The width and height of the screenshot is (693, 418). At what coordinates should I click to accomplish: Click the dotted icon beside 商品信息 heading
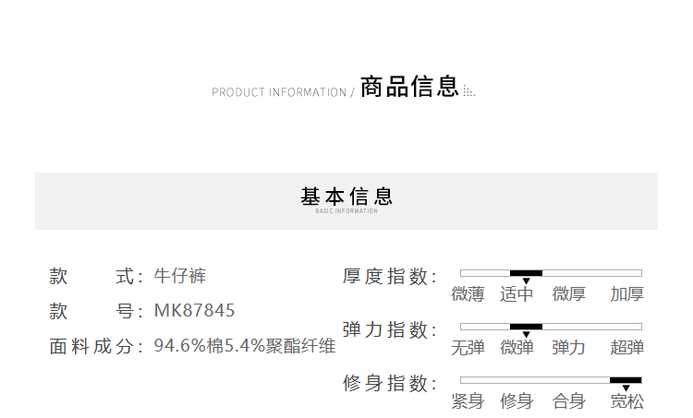[x=468, y=91]
